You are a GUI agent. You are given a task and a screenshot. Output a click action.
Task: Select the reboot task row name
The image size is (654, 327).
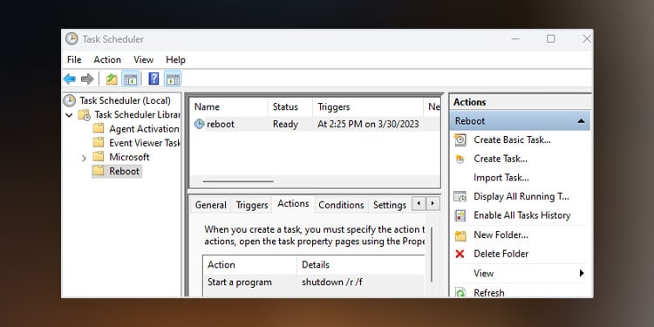[221, 125]
